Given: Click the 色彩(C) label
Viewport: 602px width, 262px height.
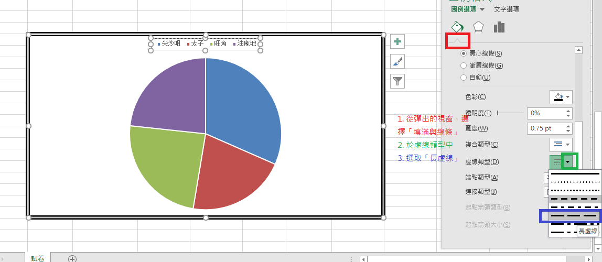Looking at the screenshot, I should [x=475, y=97].
